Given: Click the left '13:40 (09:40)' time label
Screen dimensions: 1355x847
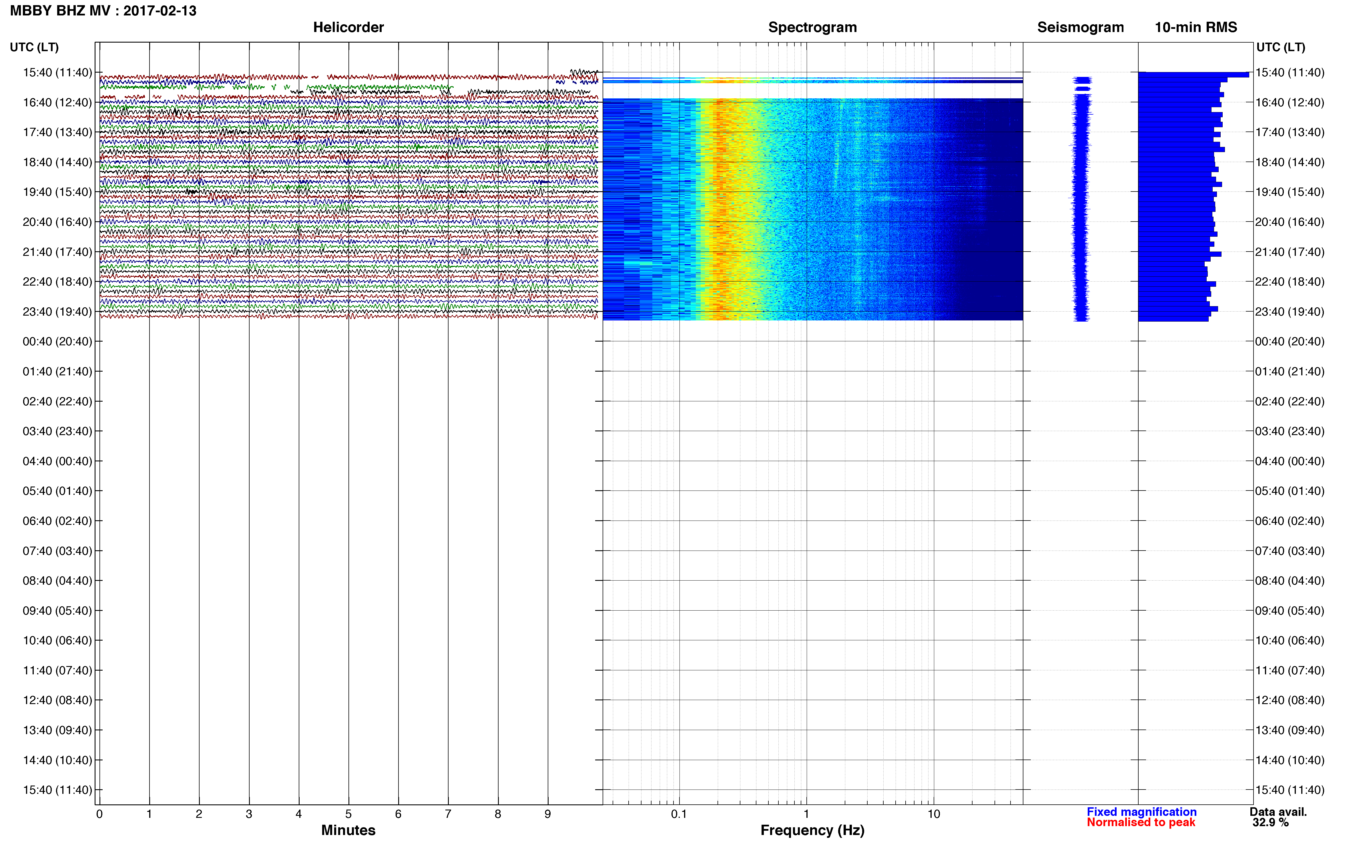Looking at the screenshot, I should coord(57,730).
